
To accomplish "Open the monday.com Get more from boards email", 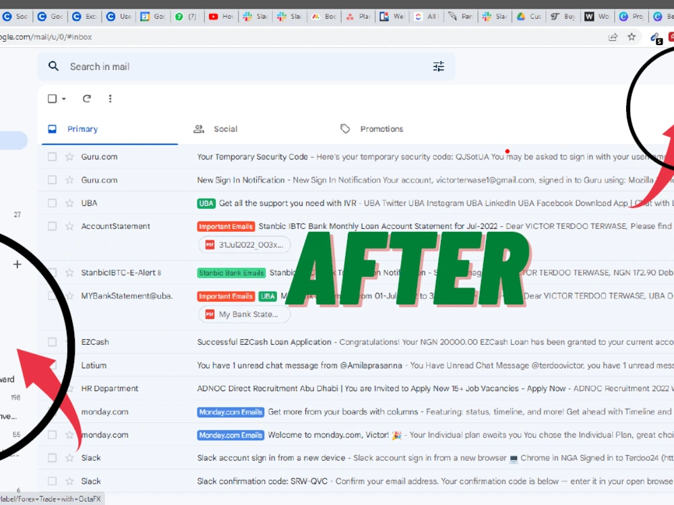I will point(357,412).
